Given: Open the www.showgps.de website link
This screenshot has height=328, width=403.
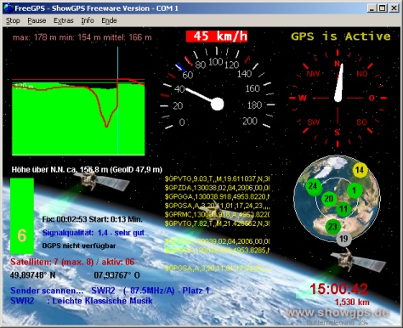Looking at the screenshot, I should [338, 313].
